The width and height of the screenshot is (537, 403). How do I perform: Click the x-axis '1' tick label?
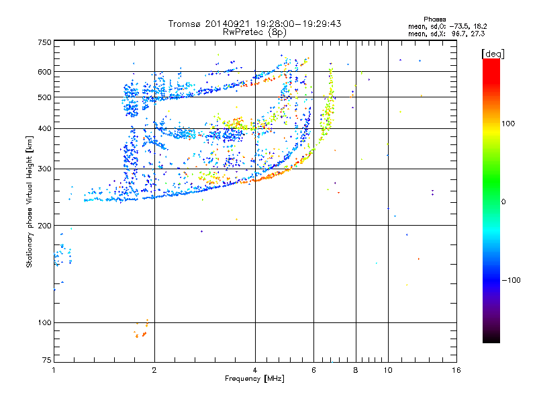coord(54,370)
